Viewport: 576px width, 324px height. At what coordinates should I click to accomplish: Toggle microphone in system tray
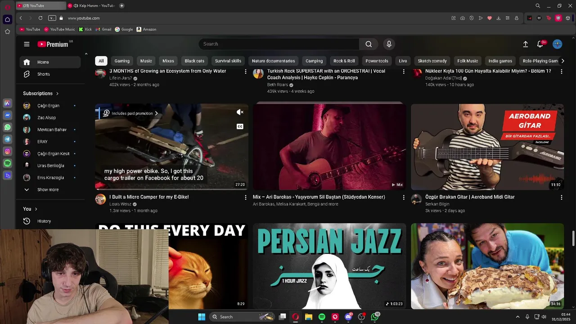tap(527, 317)
